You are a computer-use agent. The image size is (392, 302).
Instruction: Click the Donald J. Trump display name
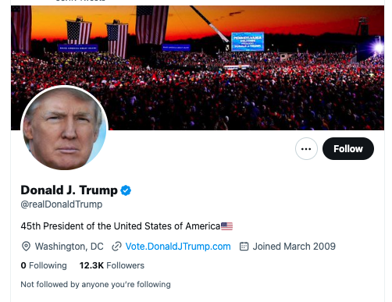69,190
